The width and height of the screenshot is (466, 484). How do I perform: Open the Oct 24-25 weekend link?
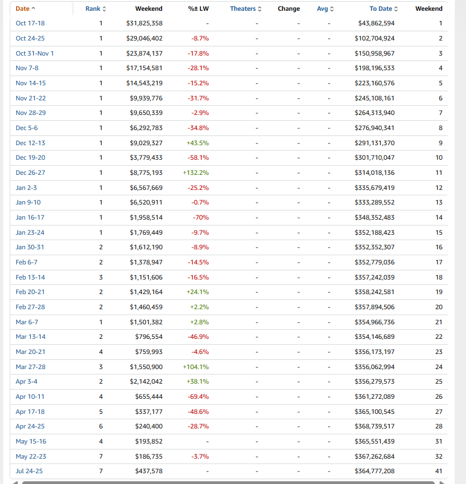(30, 38)
